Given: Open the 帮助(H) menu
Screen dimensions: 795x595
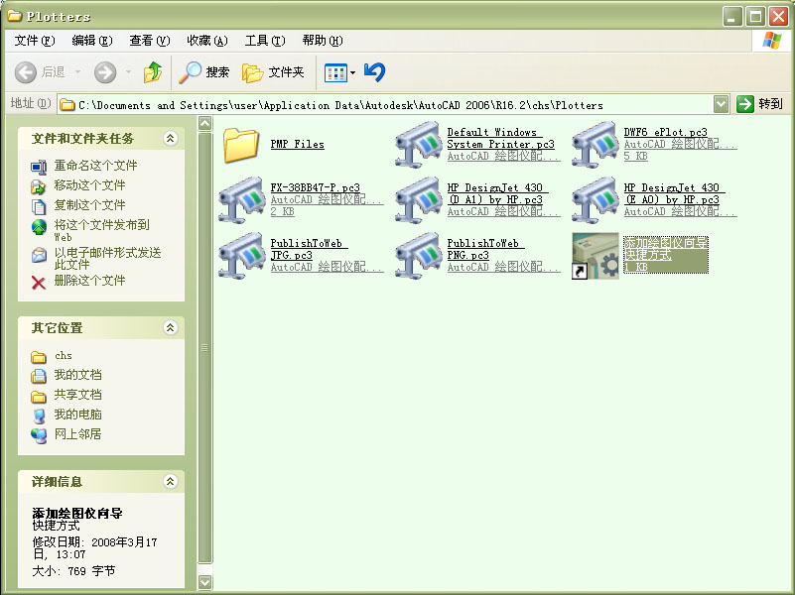Looking at the screenshot, I should (323, 41).
